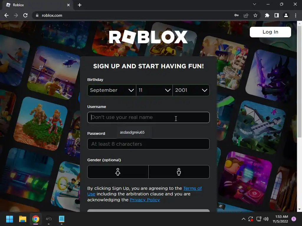
Task: Show hidden system tray icons
Action: click(243, 219)
